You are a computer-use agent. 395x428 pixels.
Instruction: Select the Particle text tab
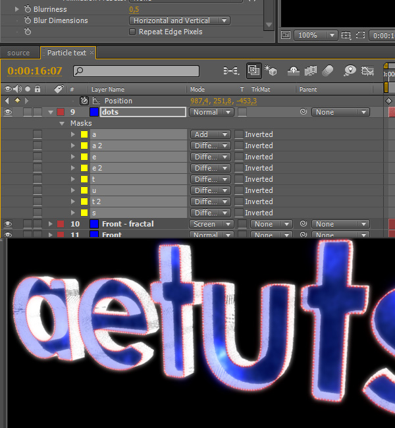click(x=66, y=53)
